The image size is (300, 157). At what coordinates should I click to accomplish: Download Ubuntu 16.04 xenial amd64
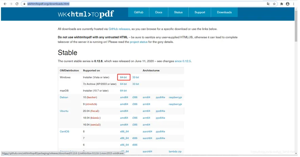pyautogui.click(x=124, y=125)
